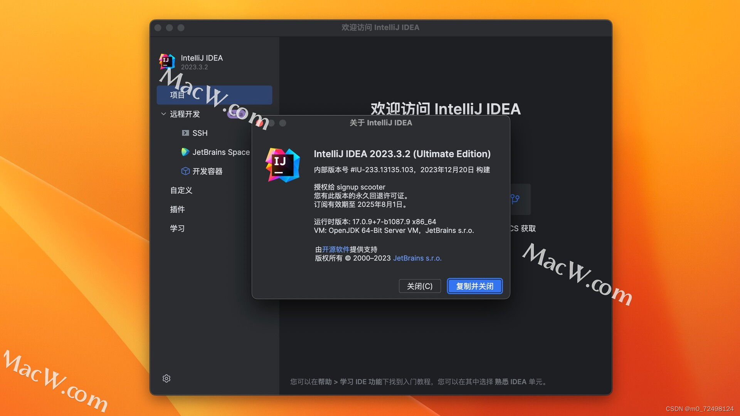The width and height of the screenshot is (740, 416).
Task: Switch to the 自定义 tab
Action: coord(181,190)
